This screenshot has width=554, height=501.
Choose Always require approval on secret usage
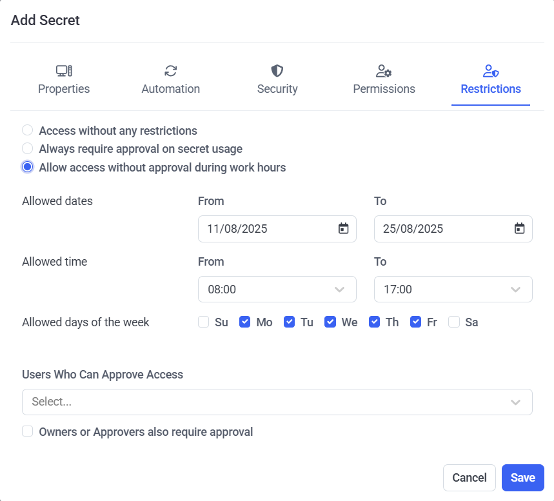[x=28, y=149]
